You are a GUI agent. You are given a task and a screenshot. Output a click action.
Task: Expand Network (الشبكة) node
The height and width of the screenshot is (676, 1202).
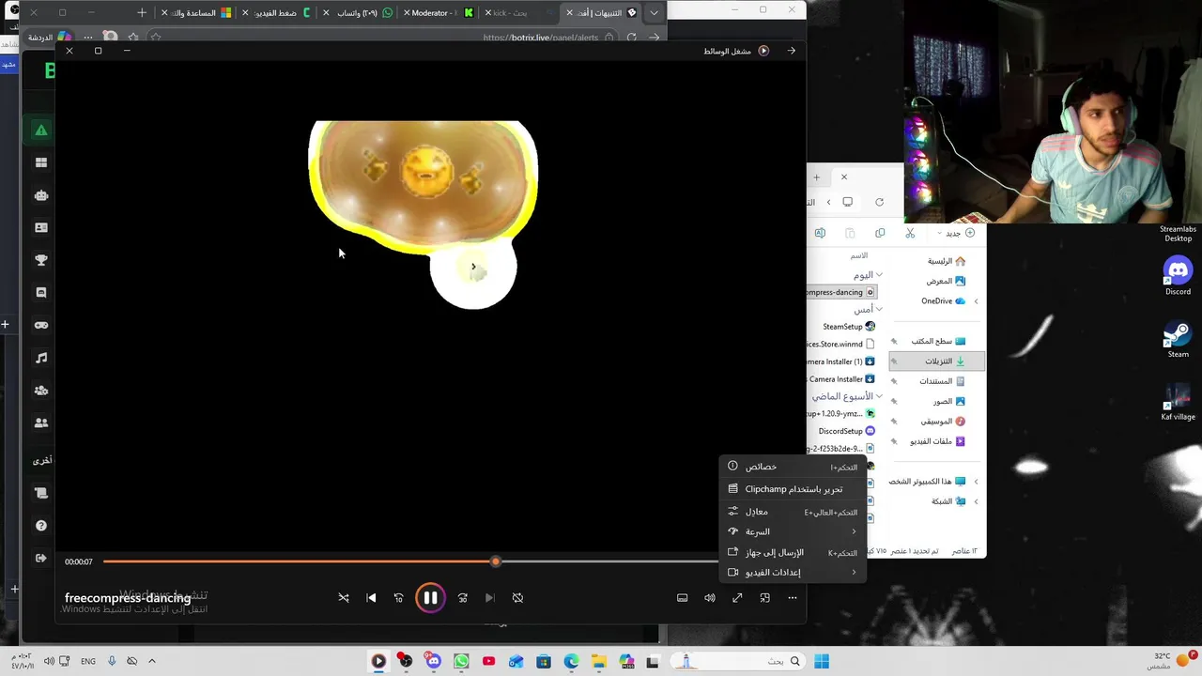(976, 501)
